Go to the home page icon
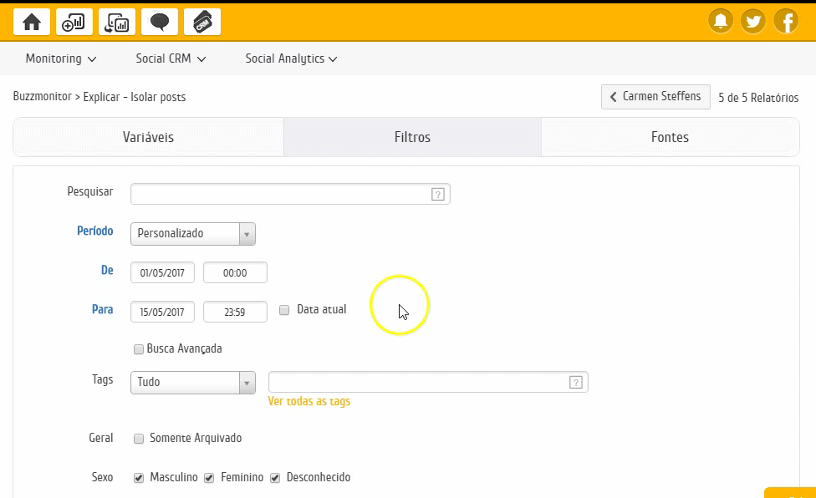 [x=32, y=23]
